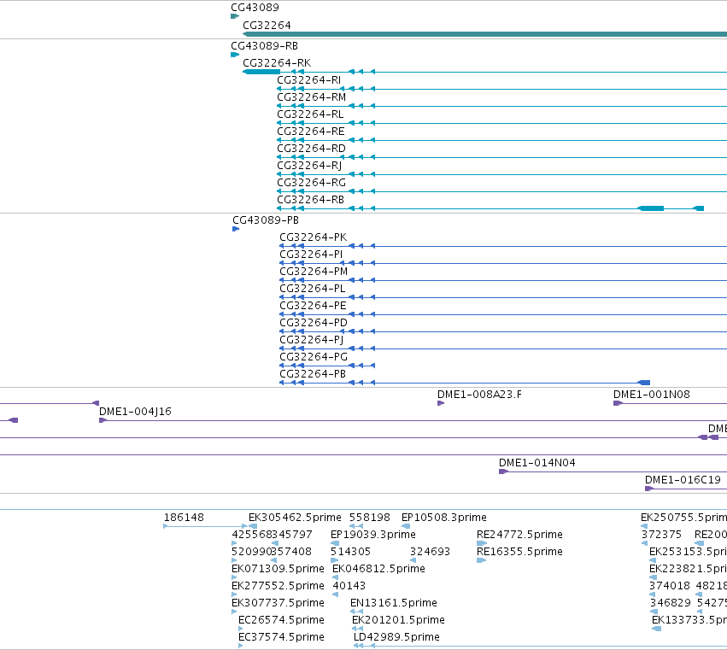Select EST EP10508.3prime
The height and width of the screenshot is (650, 727).
tap(444, 518)
